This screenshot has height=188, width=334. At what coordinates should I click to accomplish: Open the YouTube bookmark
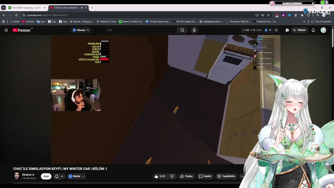coord(28,22)
